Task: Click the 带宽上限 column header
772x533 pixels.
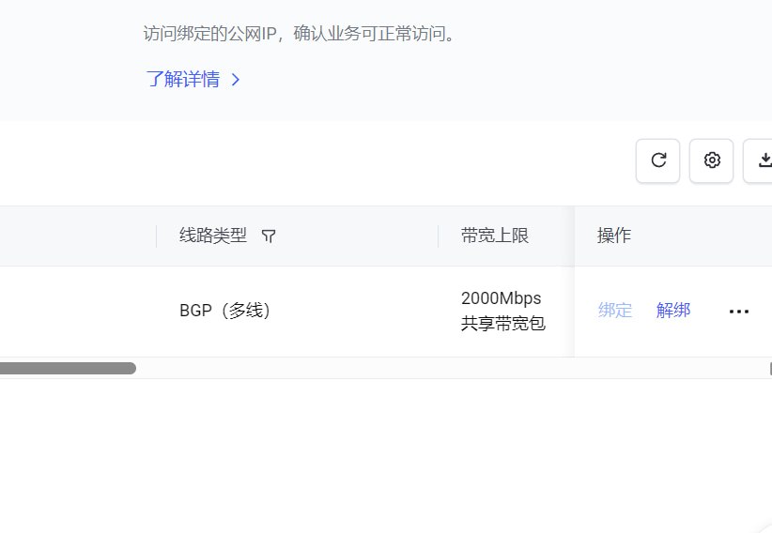Action: (494, 236)
